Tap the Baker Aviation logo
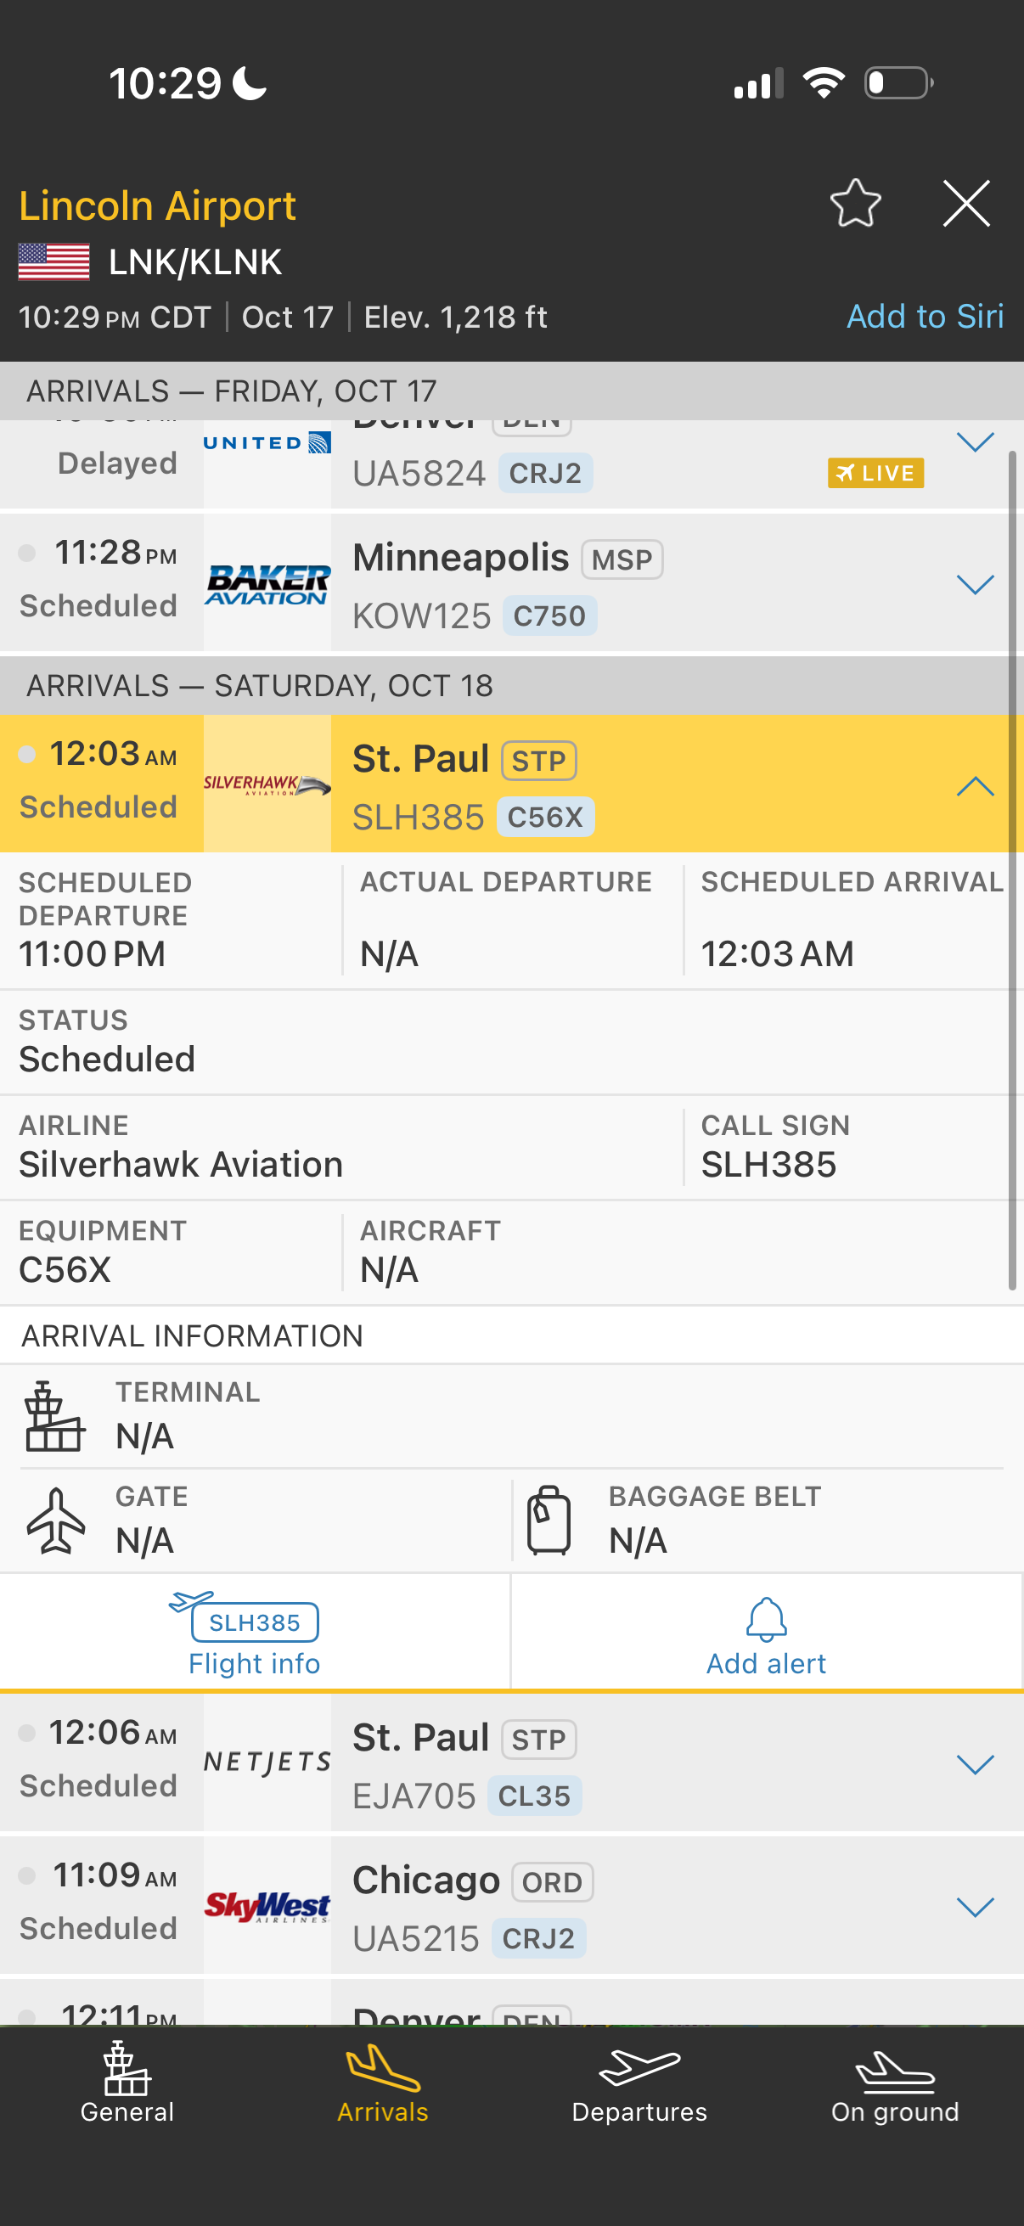The image size is (1024, 2226). (x=267, y=584)
